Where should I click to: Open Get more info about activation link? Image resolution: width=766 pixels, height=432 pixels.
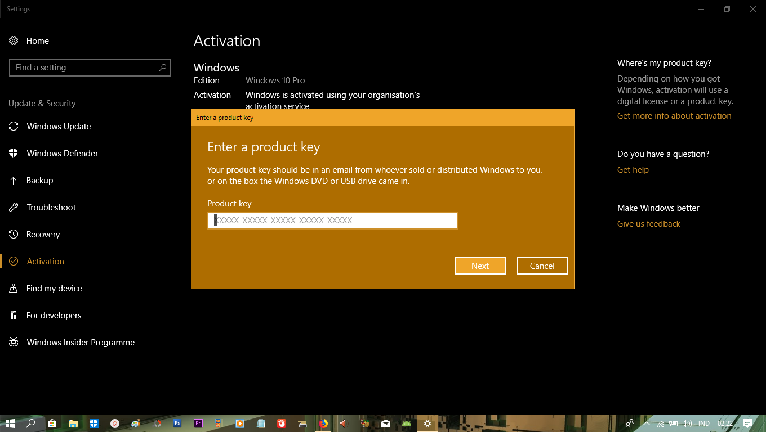(x=674, y=116)
